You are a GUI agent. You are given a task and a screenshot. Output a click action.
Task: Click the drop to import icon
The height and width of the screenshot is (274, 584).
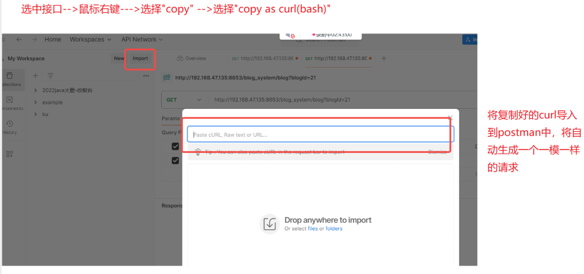pyautogui.click(x=269, y=224)
